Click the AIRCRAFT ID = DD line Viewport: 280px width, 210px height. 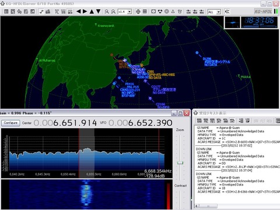[x=212, y=163]
